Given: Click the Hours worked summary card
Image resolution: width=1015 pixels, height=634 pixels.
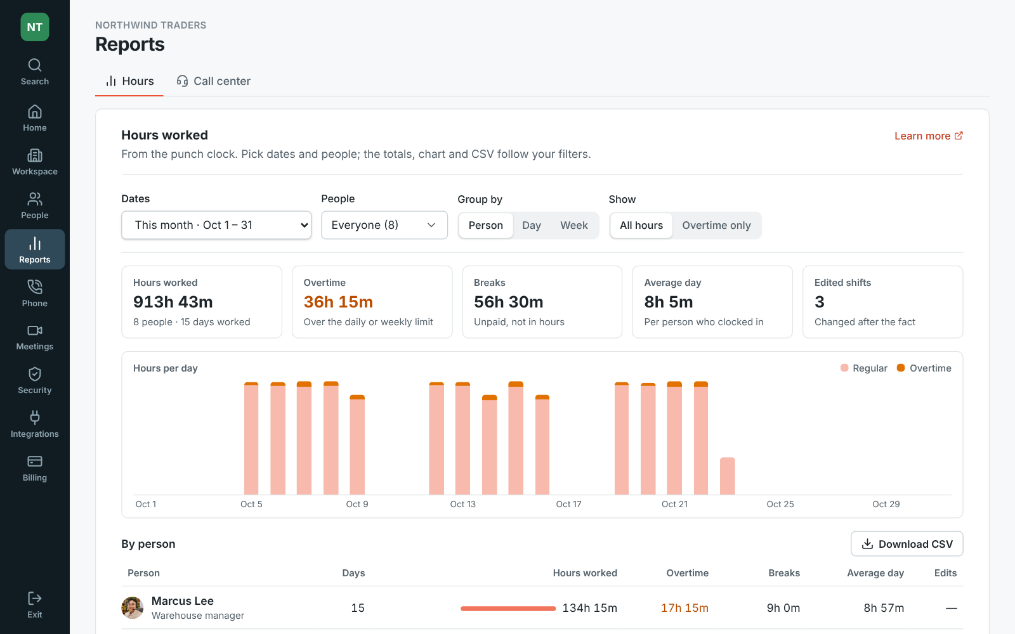Looking at the screenshot, I should click(x=202, y=302).
